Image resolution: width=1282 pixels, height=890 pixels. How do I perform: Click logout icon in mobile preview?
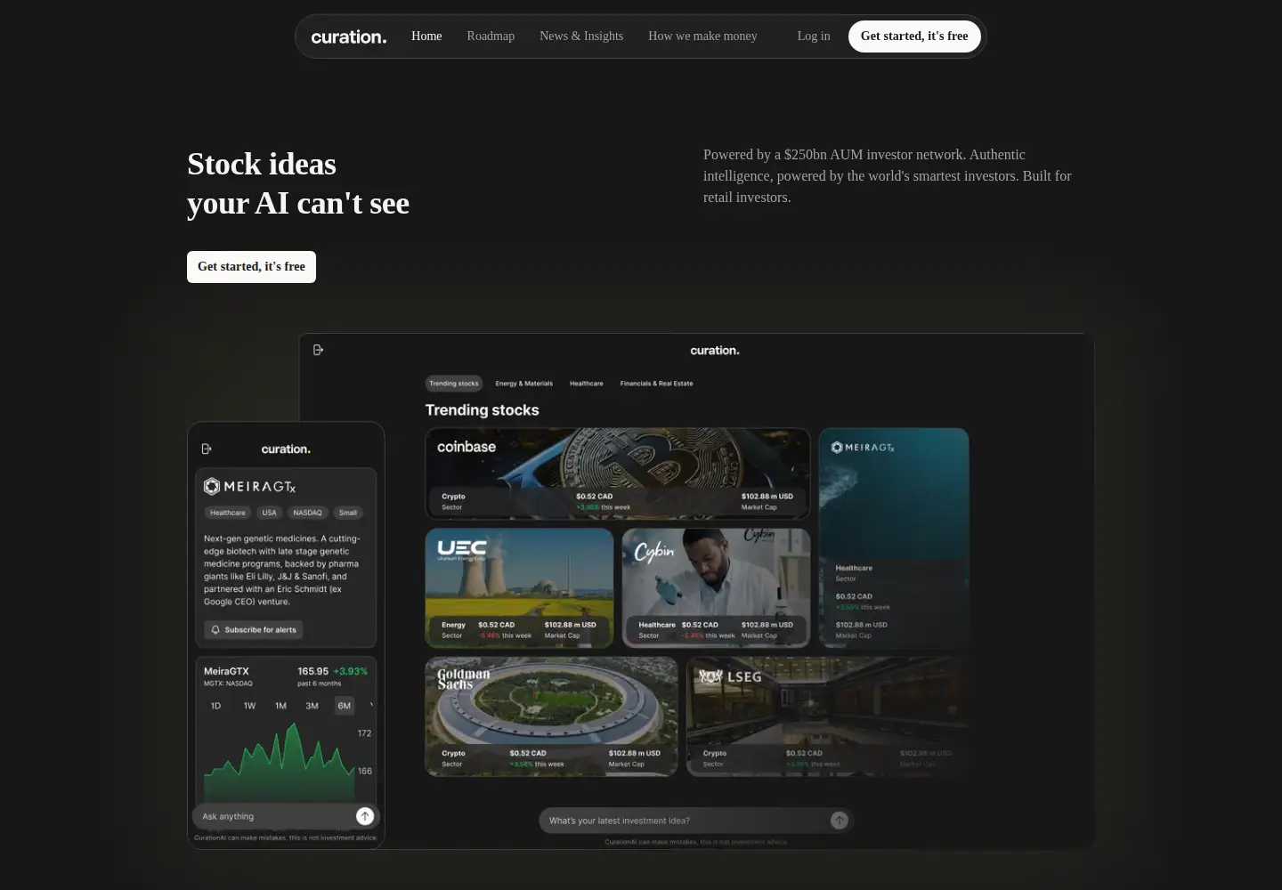tap(207, 449)
